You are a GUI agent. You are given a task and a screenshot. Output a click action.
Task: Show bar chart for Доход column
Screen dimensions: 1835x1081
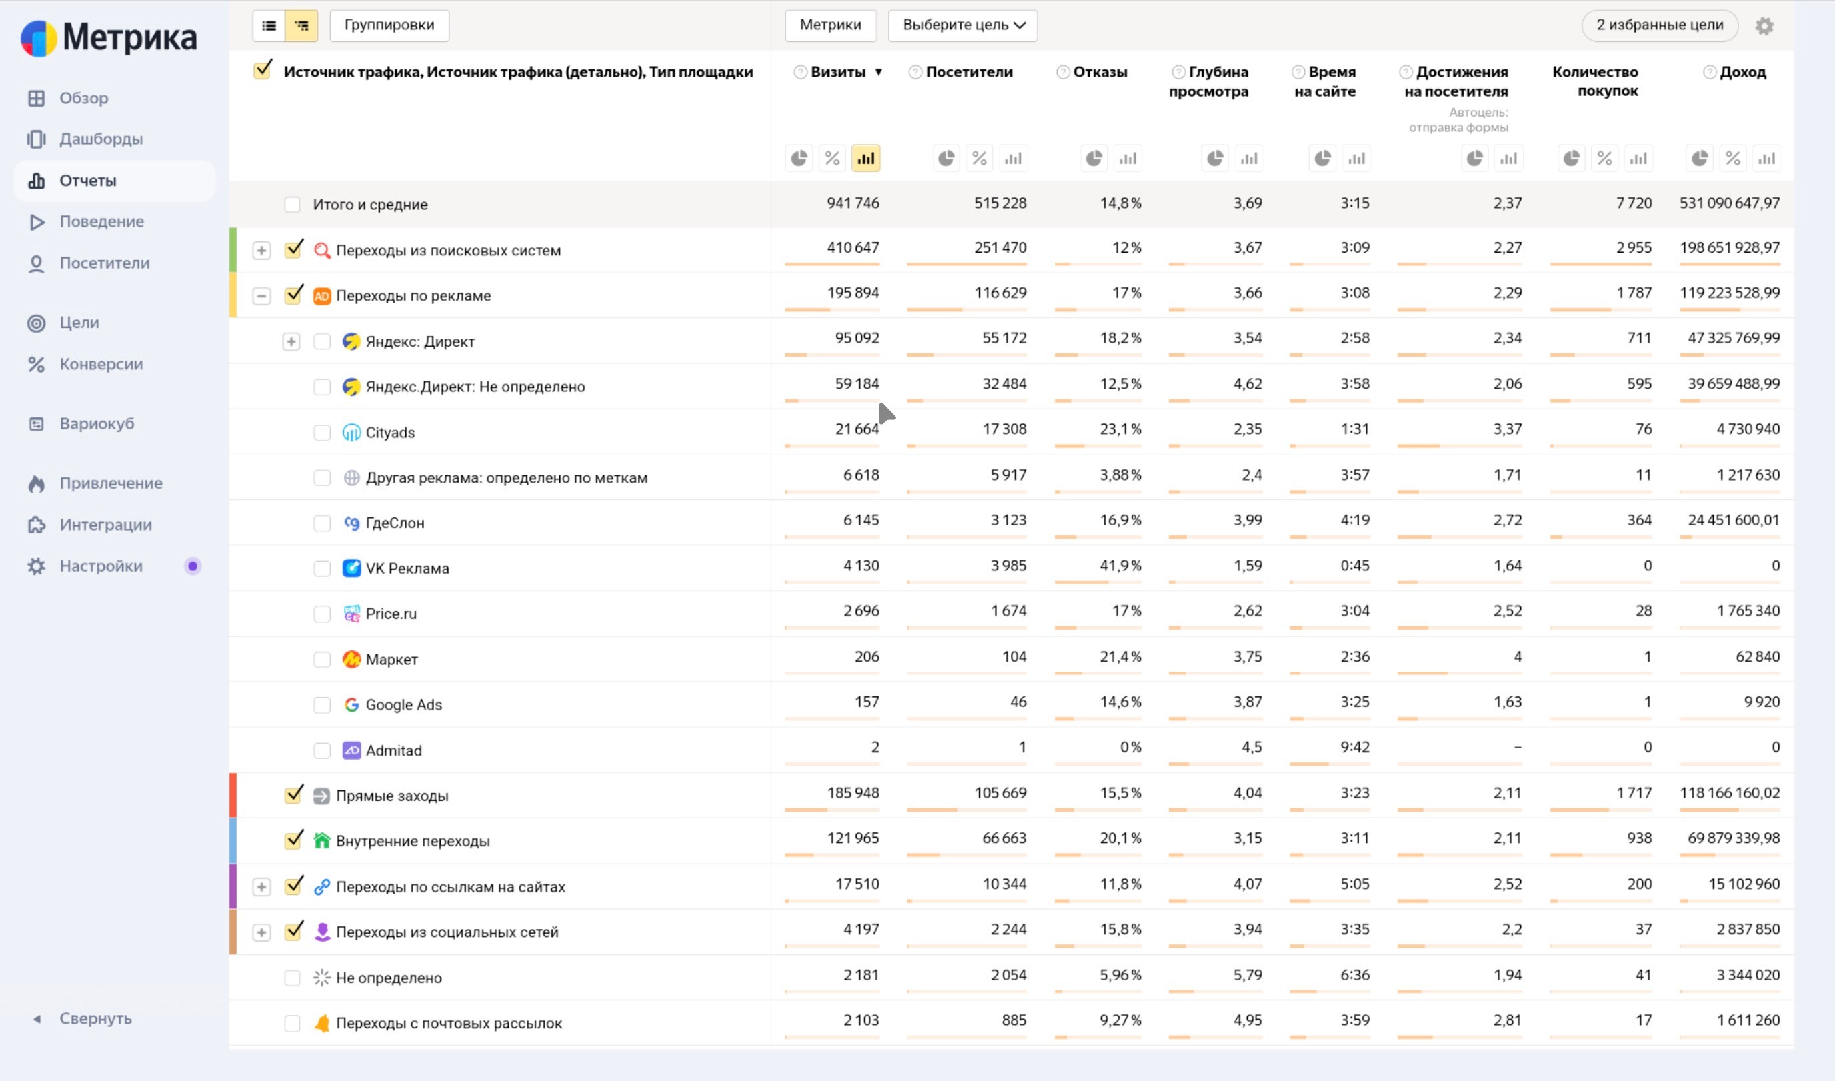tap(1766, 158)
